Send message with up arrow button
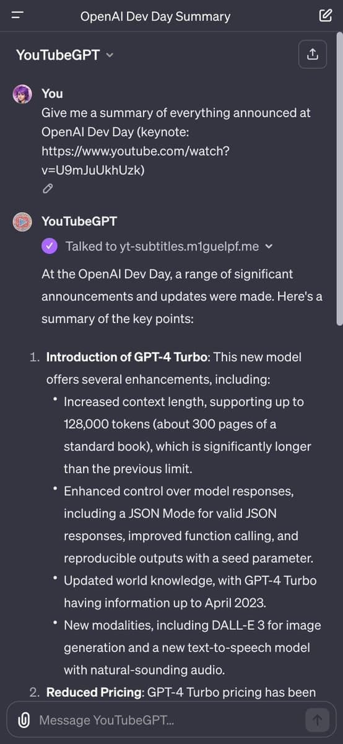Viewport: 343px width, 744px height. click(317, 720)
